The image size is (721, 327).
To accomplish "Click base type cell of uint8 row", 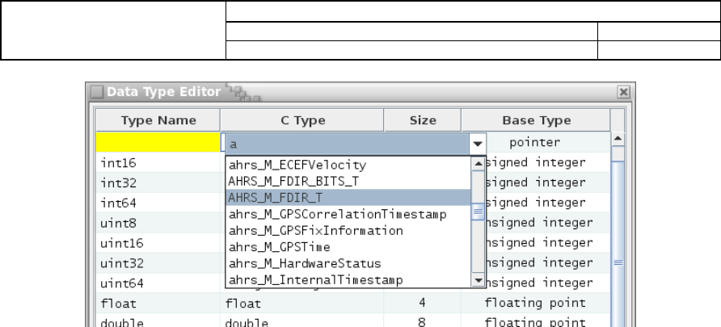I will pyautogui.click(x=548, y=223).
